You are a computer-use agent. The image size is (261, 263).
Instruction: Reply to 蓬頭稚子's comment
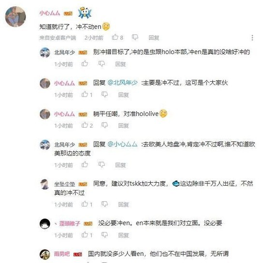[124, 235]
